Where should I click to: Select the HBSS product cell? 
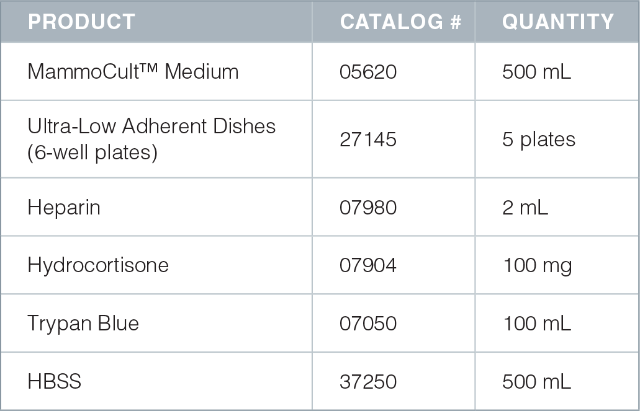coord(55,381)
